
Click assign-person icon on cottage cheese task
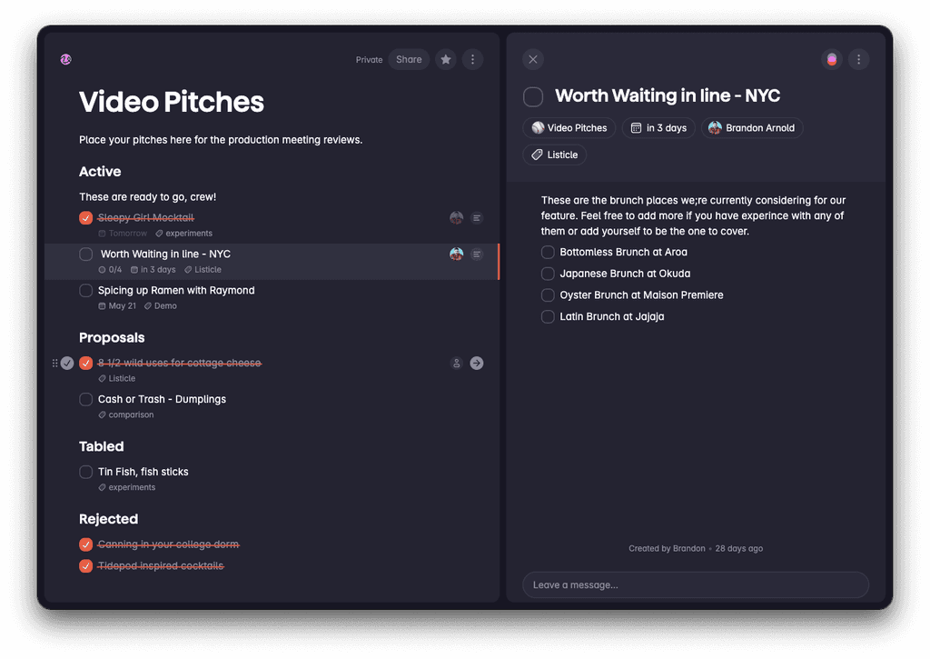point(456,363)
